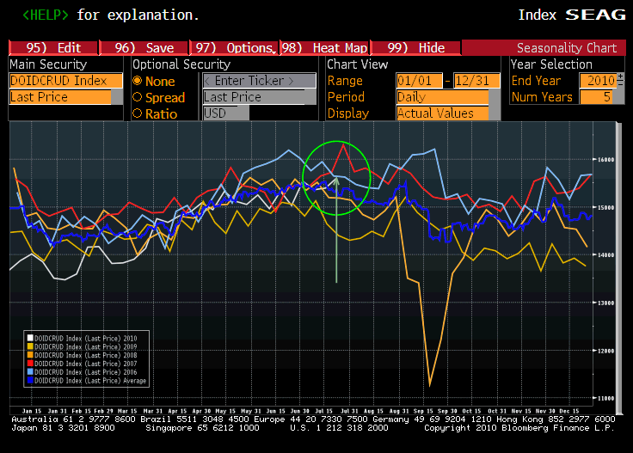Open the Period dropdown showing Daily

441,97
